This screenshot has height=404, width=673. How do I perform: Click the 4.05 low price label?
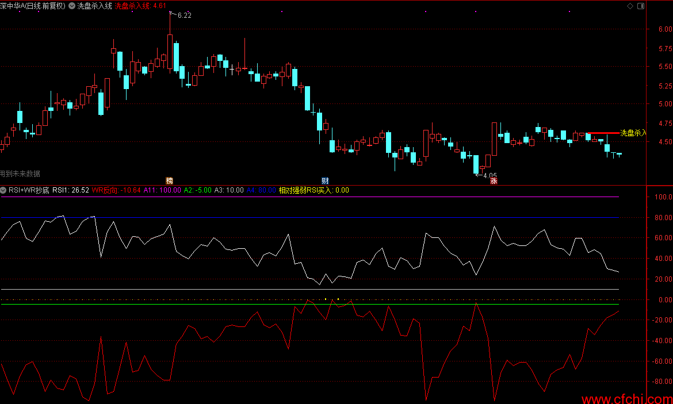(x=490, y=176)
